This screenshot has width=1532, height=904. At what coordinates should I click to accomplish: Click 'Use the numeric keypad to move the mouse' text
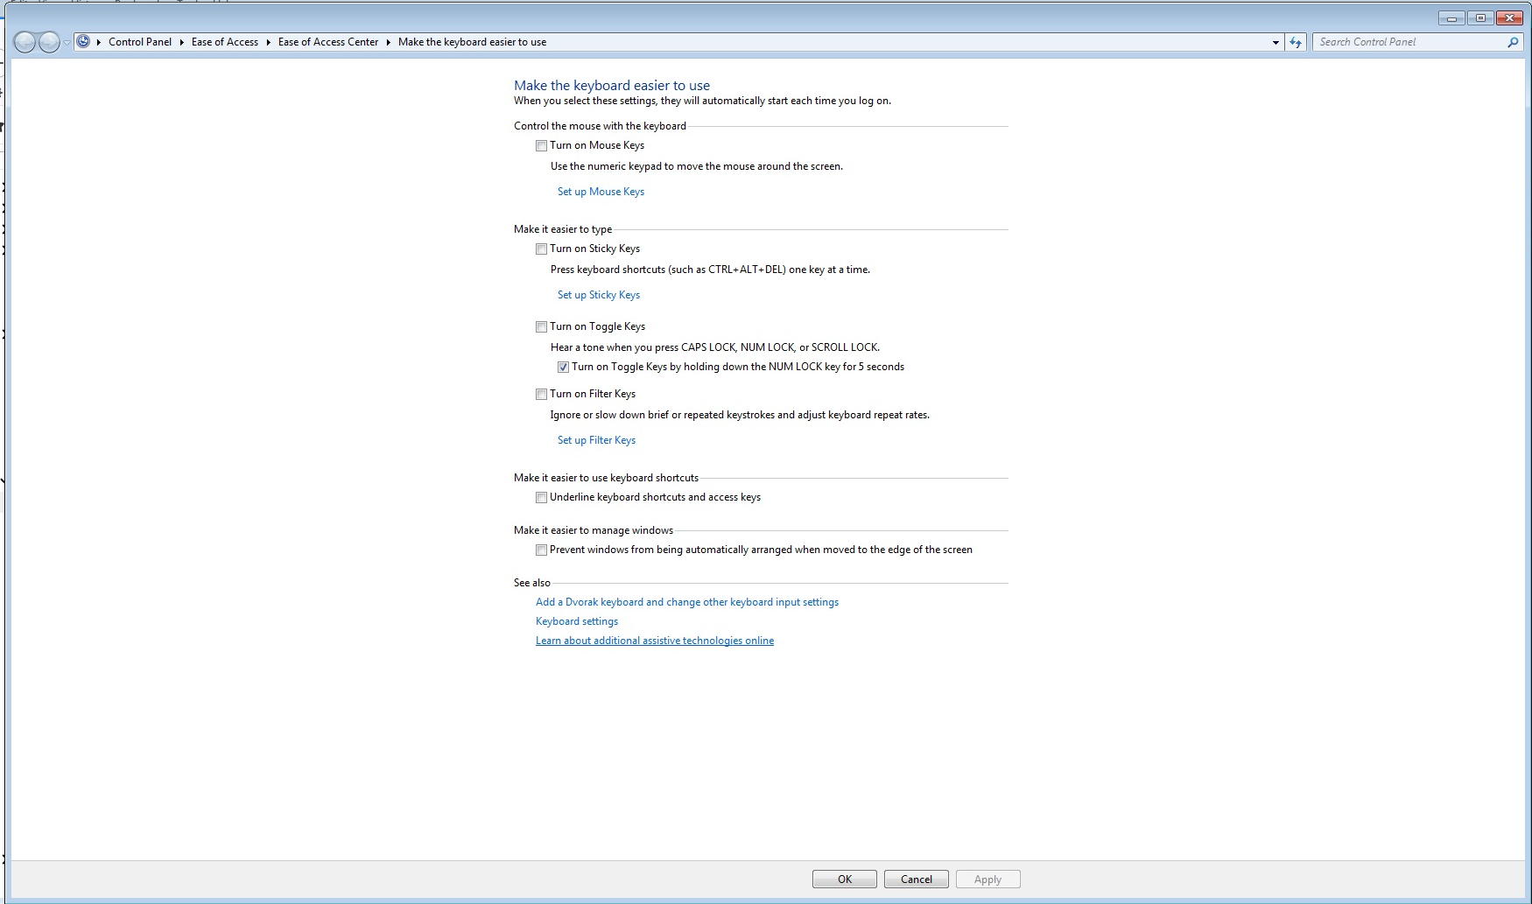tap(697, 166)
